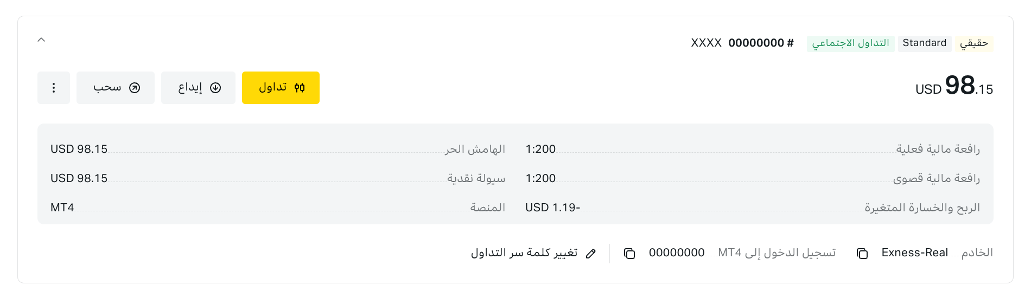The height and width of the screenshot is (298, 1031).
Task: Click the deposit down-arrow circle icon
Action: [x=215, y=88]
